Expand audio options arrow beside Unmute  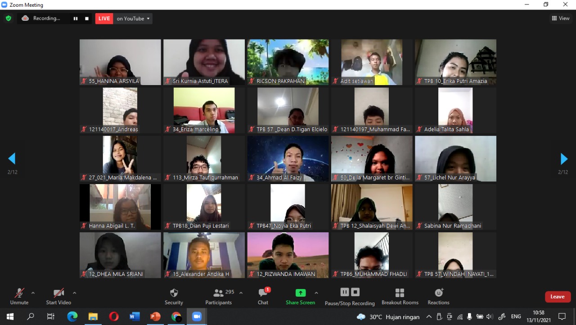33,293
